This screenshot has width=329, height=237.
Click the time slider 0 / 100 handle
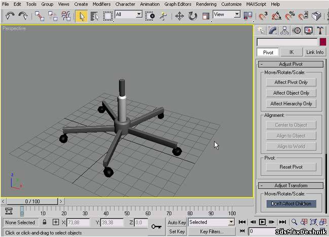[x=32, y=202]
